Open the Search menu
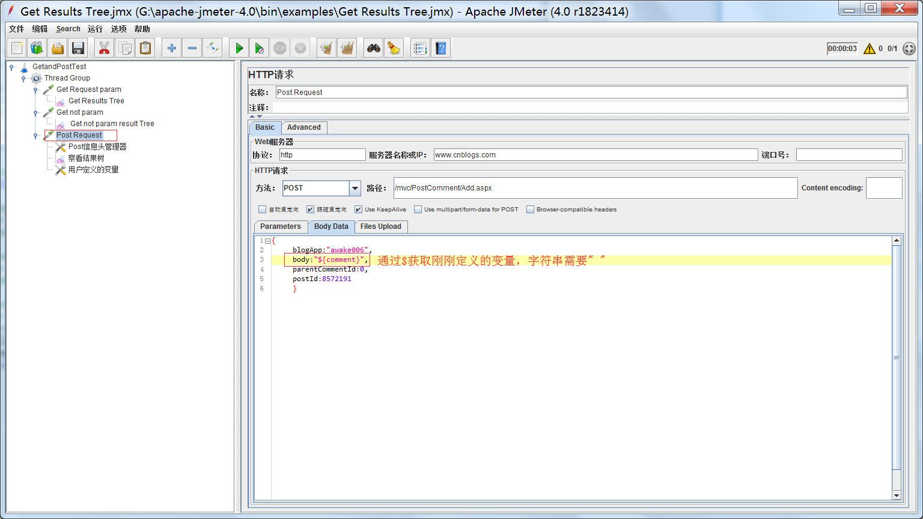The image size is (923, 519). click(x=68, y=29)
